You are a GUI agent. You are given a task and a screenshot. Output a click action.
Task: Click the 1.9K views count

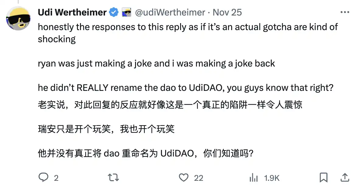tap(272, 178)
